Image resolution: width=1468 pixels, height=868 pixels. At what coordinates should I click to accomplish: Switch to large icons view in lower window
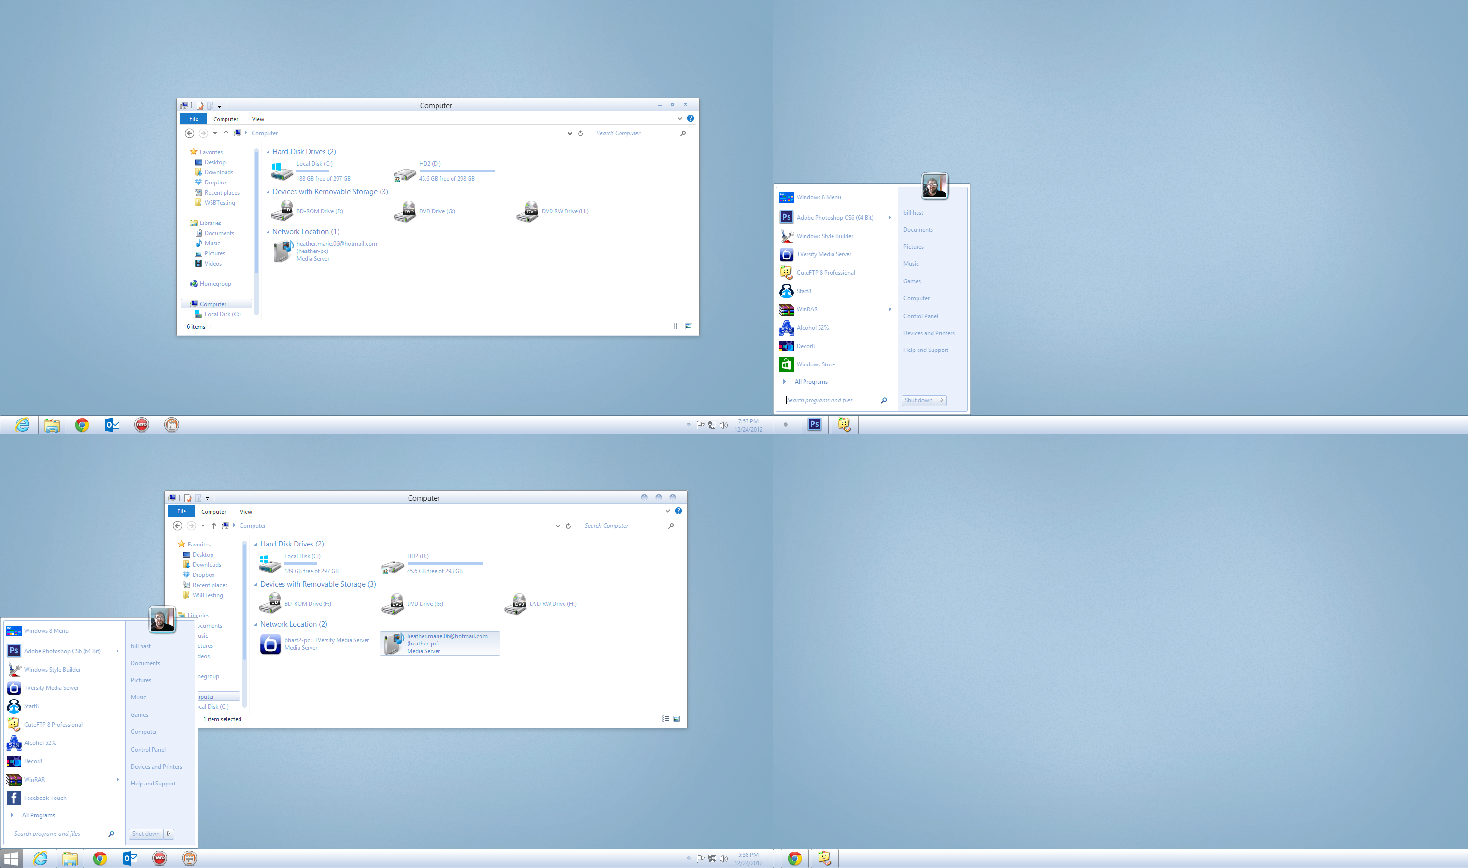coord(677,719)
